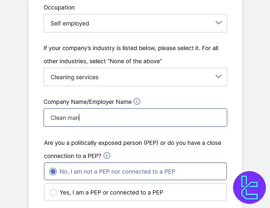Expand the Occupation chevron arrow

219,23
